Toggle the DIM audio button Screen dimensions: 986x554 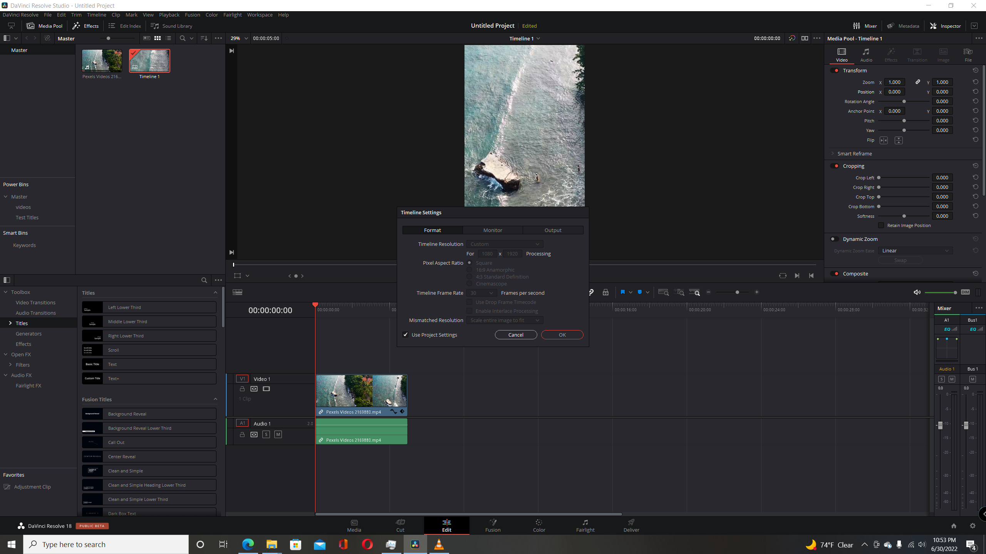(x=965, y=292)
